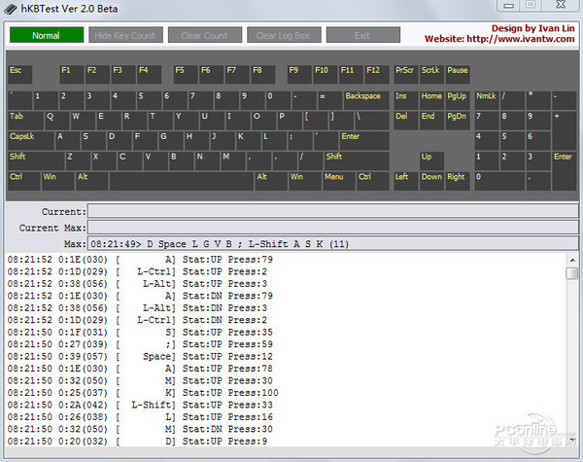This screenshot has width=583, height=462.
Task: Click the left Shift key tile
Action: click(x=37, y=160)
